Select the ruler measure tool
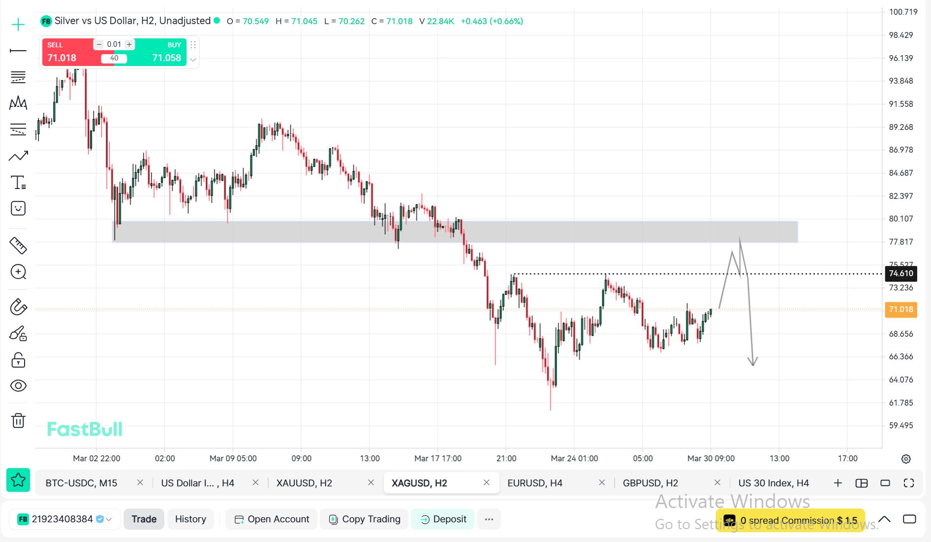This screenshot has width=931, height=542. [x=18, y=245]
